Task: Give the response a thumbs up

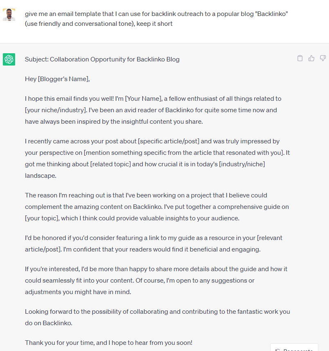Action: coord(311,58)
